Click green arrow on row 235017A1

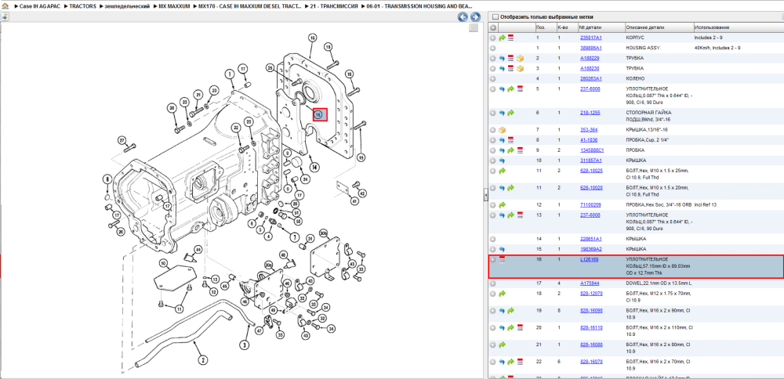(x=502, y=38)
